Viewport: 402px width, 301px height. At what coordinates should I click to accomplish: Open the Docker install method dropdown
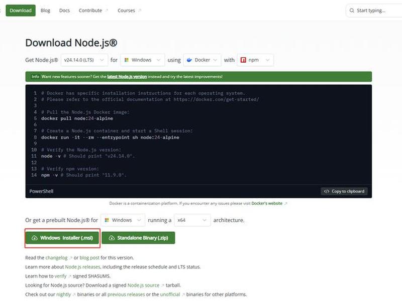[x=203, y=60]
